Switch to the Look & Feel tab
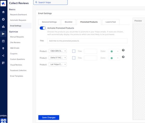The width and height of the screenshot is (145, 123). 111,22
